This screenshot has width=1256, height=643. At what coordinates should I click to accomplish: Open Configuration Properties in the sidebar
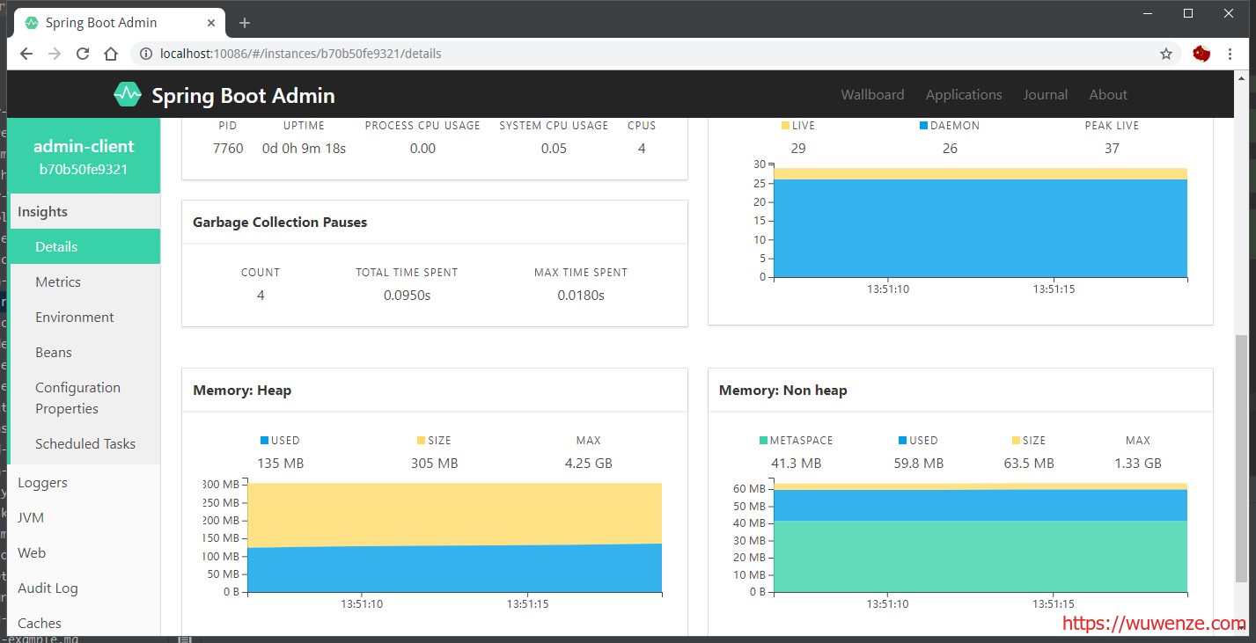tap(85, 398)
